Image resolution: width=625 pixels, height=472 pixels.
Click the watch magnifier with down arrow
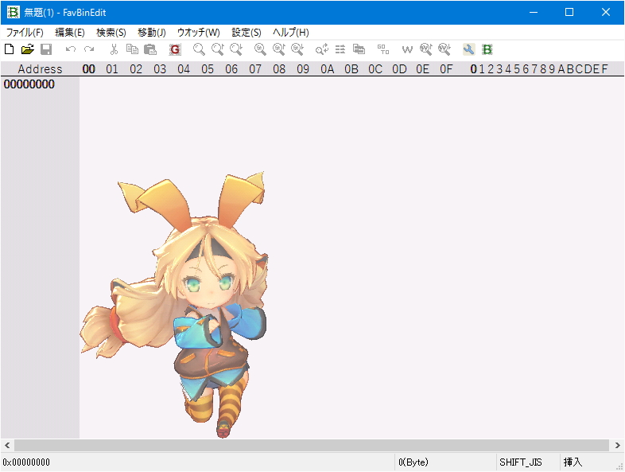pos(444,49)
